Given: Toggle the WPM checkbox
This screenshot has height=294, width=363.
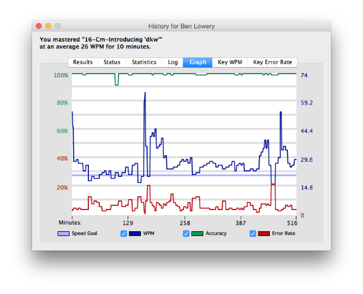Looking at the screenshot, I should point(123,234).
